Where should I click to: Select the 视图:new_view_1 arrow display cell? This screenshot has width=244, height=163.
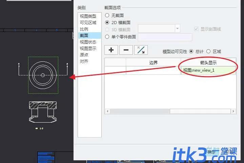pos(208,70)
